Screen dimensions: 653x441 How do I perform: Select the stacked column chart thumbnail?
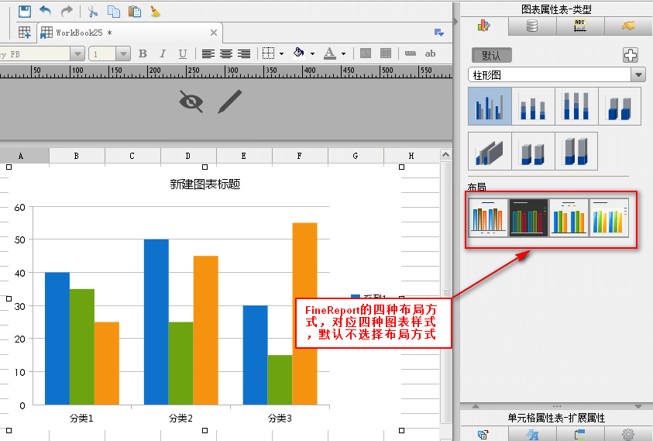click(x=533, y=106)
